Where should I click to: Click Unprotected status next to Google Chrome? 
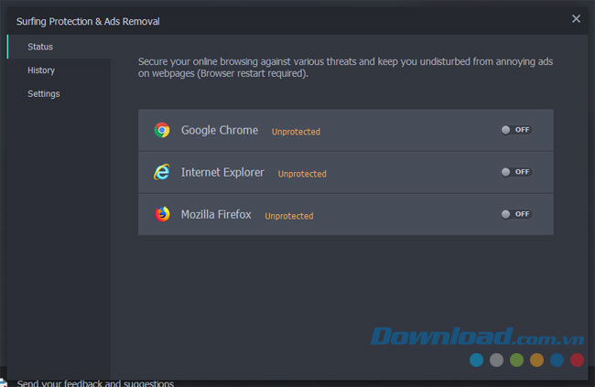[x=296, y=132]
